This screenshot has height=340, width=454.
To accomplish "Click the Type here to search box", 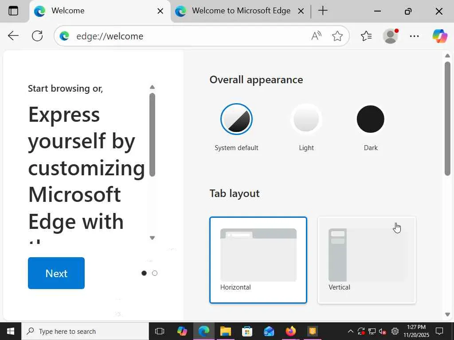I will coord(85,331).
